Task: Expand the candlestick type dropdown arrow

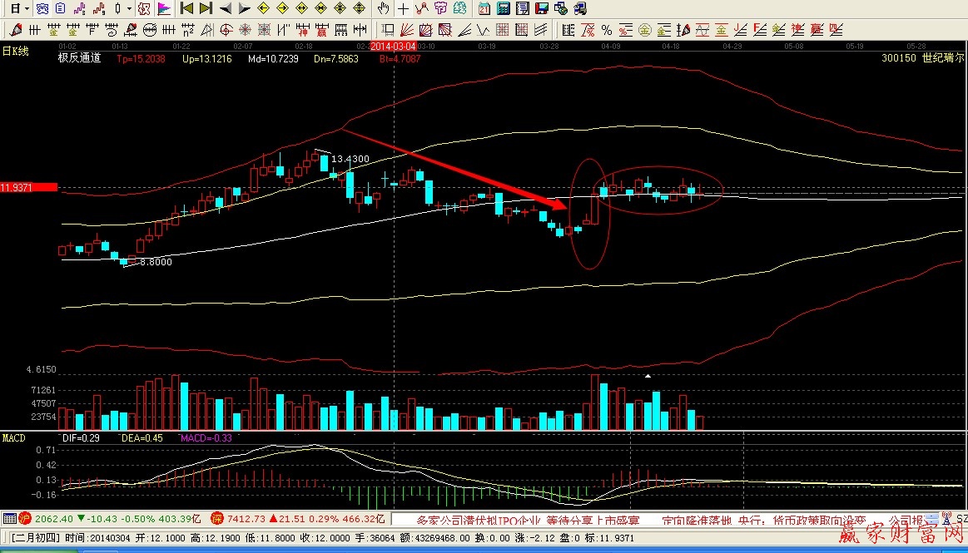Action: [129, 9]
